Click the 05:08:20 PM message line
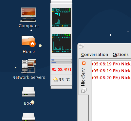The image size is (131, 121). coord(111,78)
